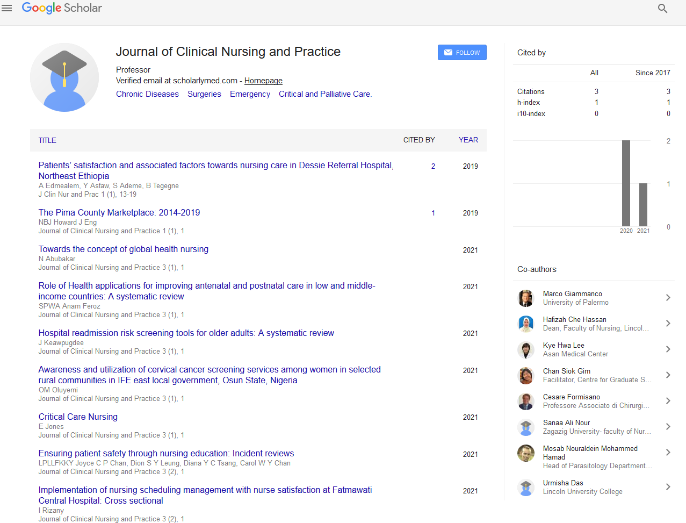Click the 2020 citations bar in chart

626,183
